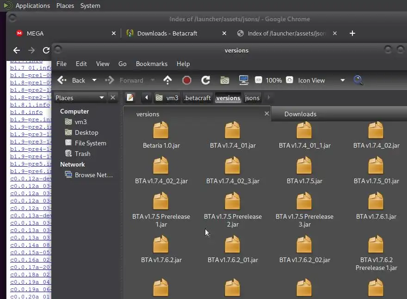Reset zoom via 100% label
407x299 pixels.
[x=274, y=80]
